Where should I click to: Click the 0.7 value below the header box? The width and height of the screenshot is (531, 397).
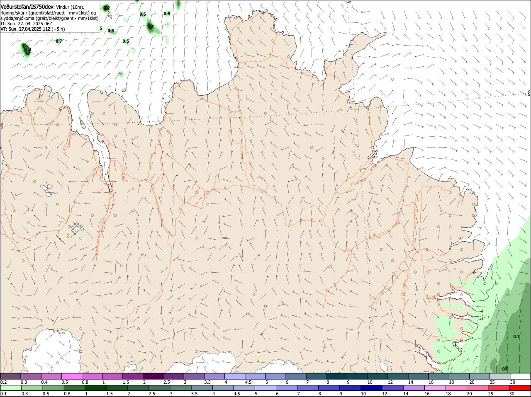(59, 41)
